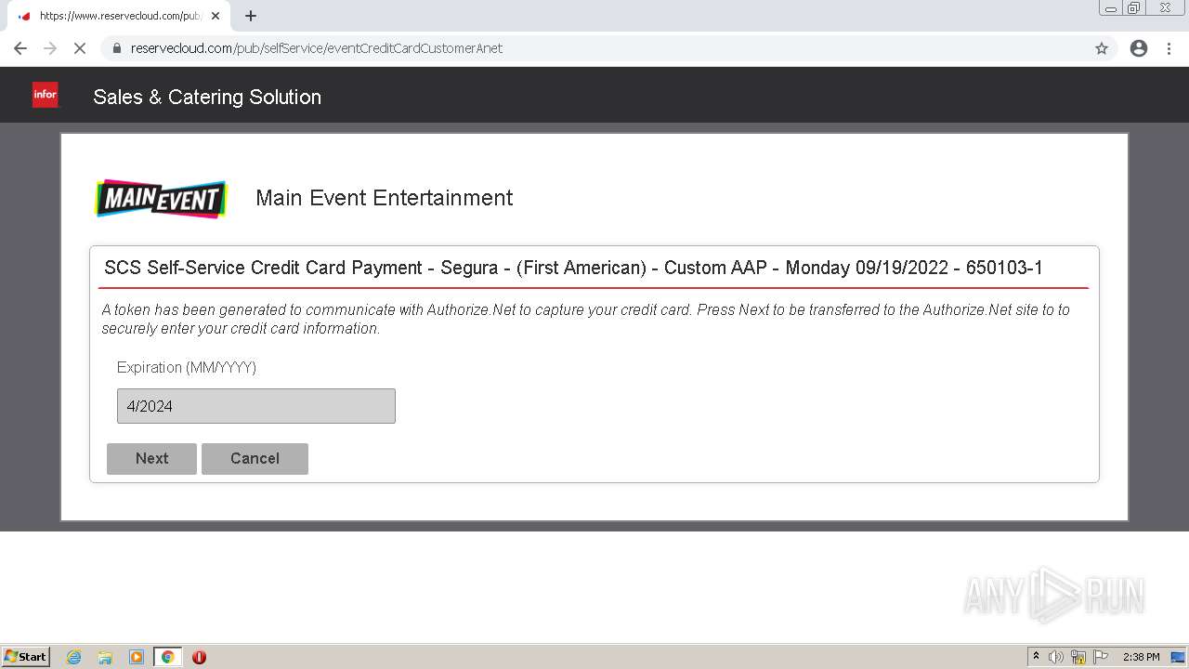1189x669 pixels.
Task: Click the Expiration (MM/YYYY) field
Action: pos(256,406)
